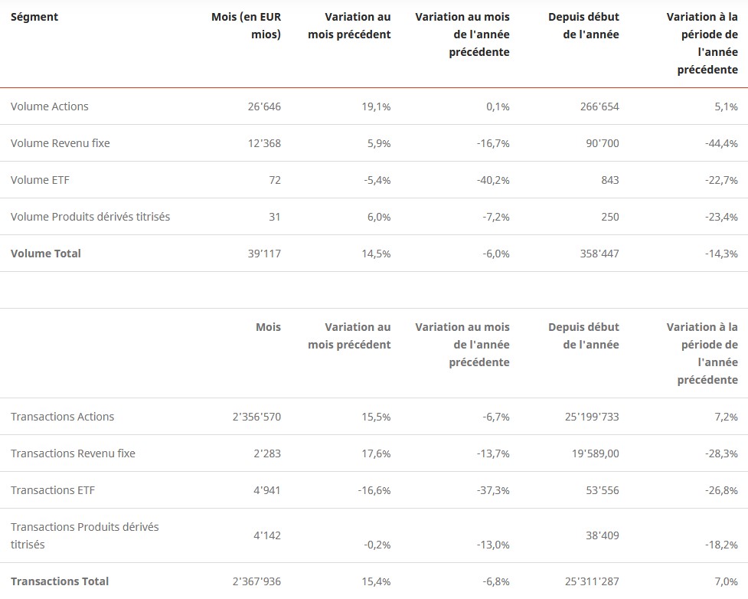Select the Transactions Actions row label
The height and width of the screenshot is (599, 748).
(x=63, y=417)
